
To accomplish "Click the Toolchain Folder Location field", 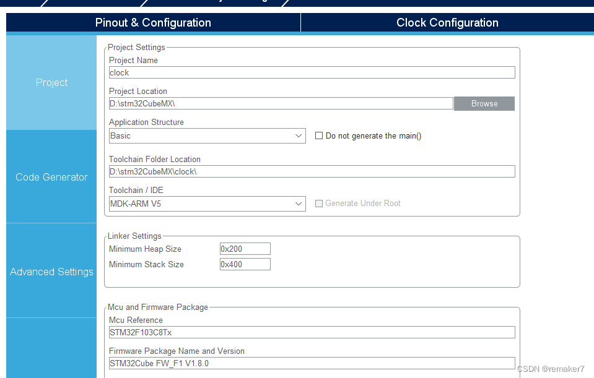I will (x=312, y=171).
